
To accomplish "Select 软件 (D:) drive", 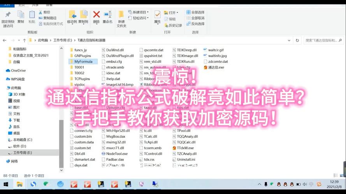I will pos(17,146).
